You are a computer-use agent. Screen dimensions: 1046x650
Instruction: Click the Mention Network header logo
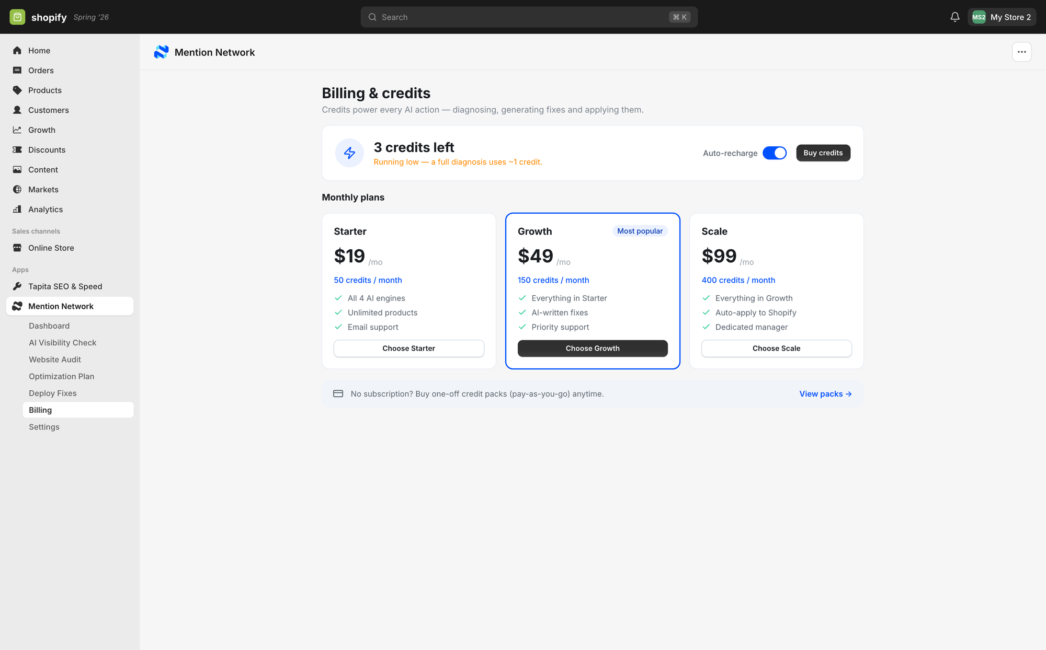tap(161, 52)
